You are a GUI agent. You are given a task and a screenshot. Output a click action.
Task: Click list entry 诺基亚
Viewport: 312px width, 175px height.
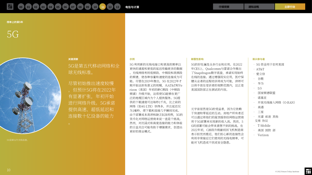click(262, 98)
